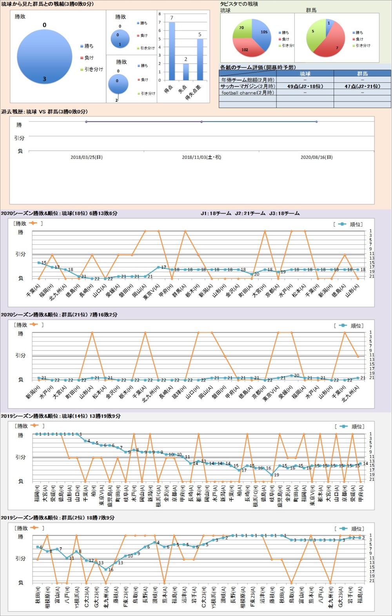Select the 琉球 column header in evaluation table

pyautogui.click(x=305, y=74)
